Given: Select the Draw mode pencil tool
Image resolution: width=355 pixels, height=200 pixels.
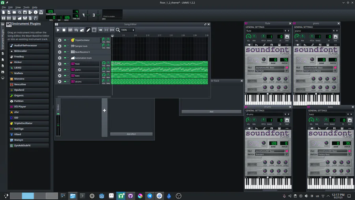Looking at the screenshot, I should pos(88,30).
